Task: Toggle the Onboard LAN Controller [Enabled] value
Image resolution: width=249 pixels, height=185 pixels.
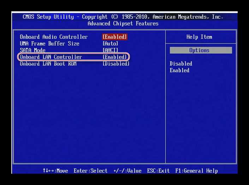Action: 115,57
